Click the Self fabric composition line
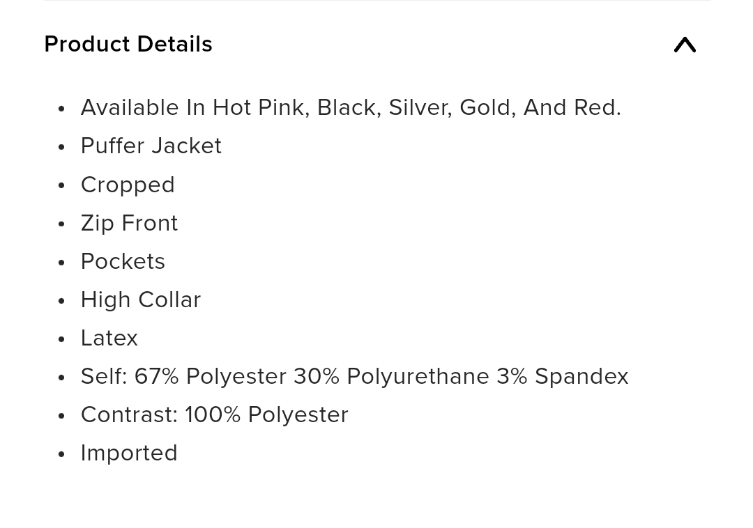 (x=354, y=376)
